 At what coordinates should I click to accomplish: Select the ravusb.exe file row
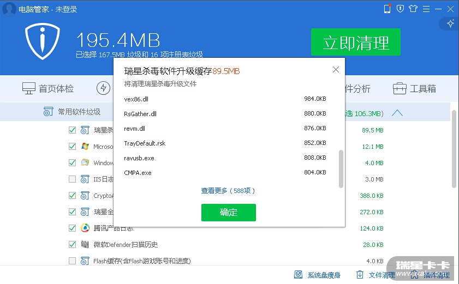(225, 158)
